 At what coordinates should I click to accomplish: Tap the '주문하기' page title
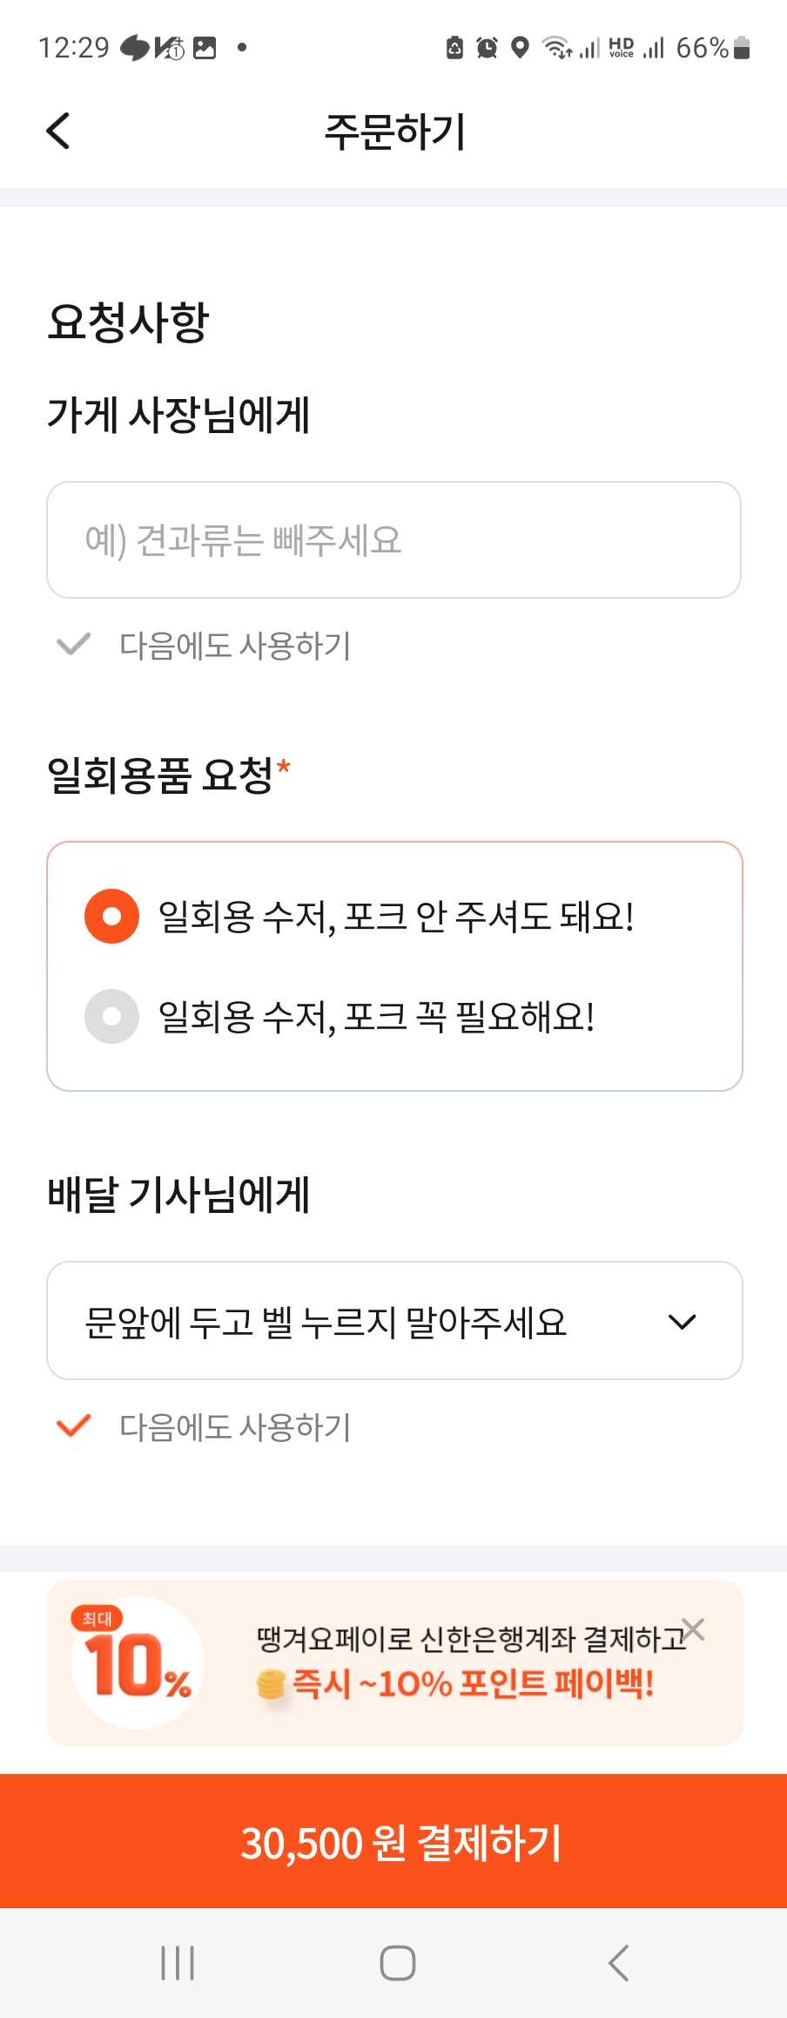pos(394,132)
